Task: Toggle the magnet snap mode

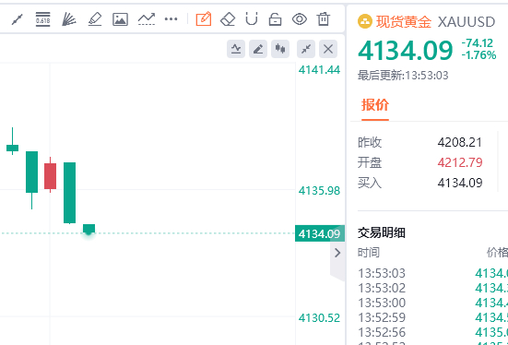Action: 252,18
